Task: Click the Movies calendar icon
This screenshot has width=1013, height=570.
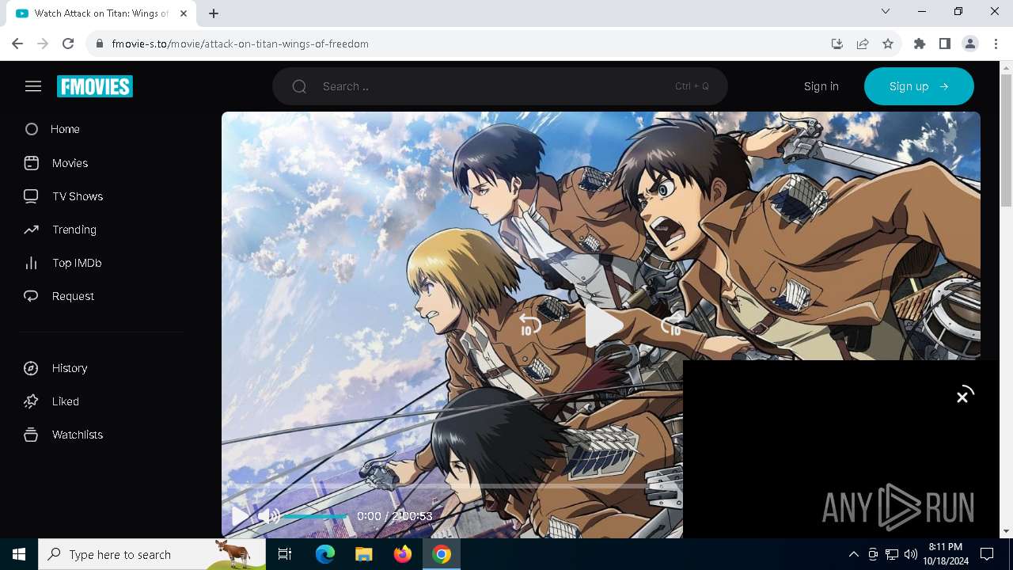Action: coord(32,163)
